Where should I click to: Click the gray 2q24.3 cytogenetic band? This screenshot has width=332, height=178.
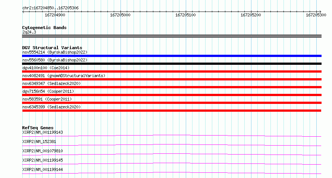pyautogui.click(x=172, y=36)
